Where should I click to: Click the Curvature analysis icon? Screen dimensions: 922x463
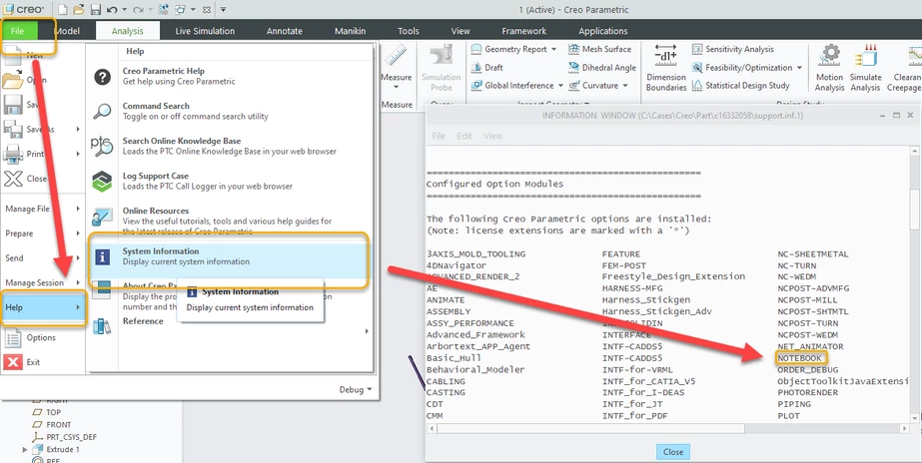pos(574,86)
